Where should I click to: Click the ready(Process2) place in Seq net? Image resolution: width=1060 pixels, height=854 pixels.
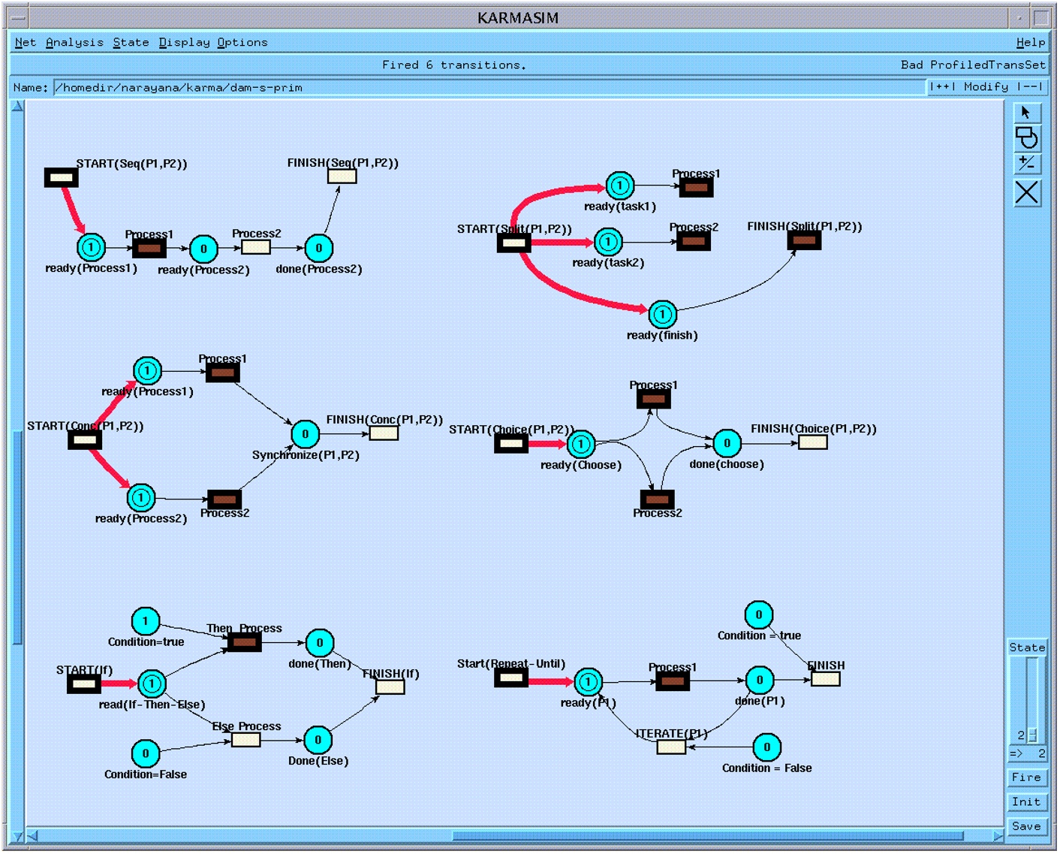[x=203, y=249]
